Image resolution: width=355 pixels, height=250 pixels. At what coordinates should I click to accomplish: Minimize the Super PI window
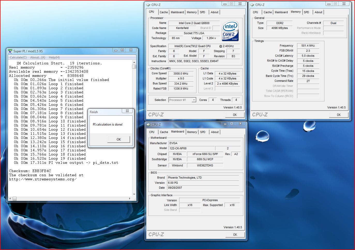(116, 50)
